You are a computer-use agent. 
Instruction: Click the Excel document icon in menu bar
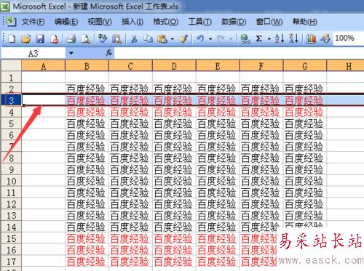[x=11, y=22]
